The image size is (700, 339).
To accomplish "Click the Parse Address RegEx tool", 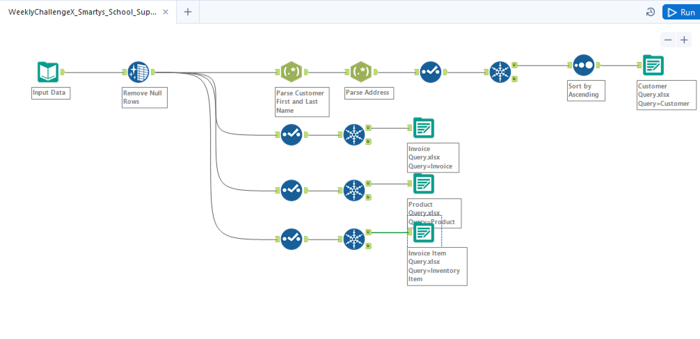I will click(x=361, y=72).
